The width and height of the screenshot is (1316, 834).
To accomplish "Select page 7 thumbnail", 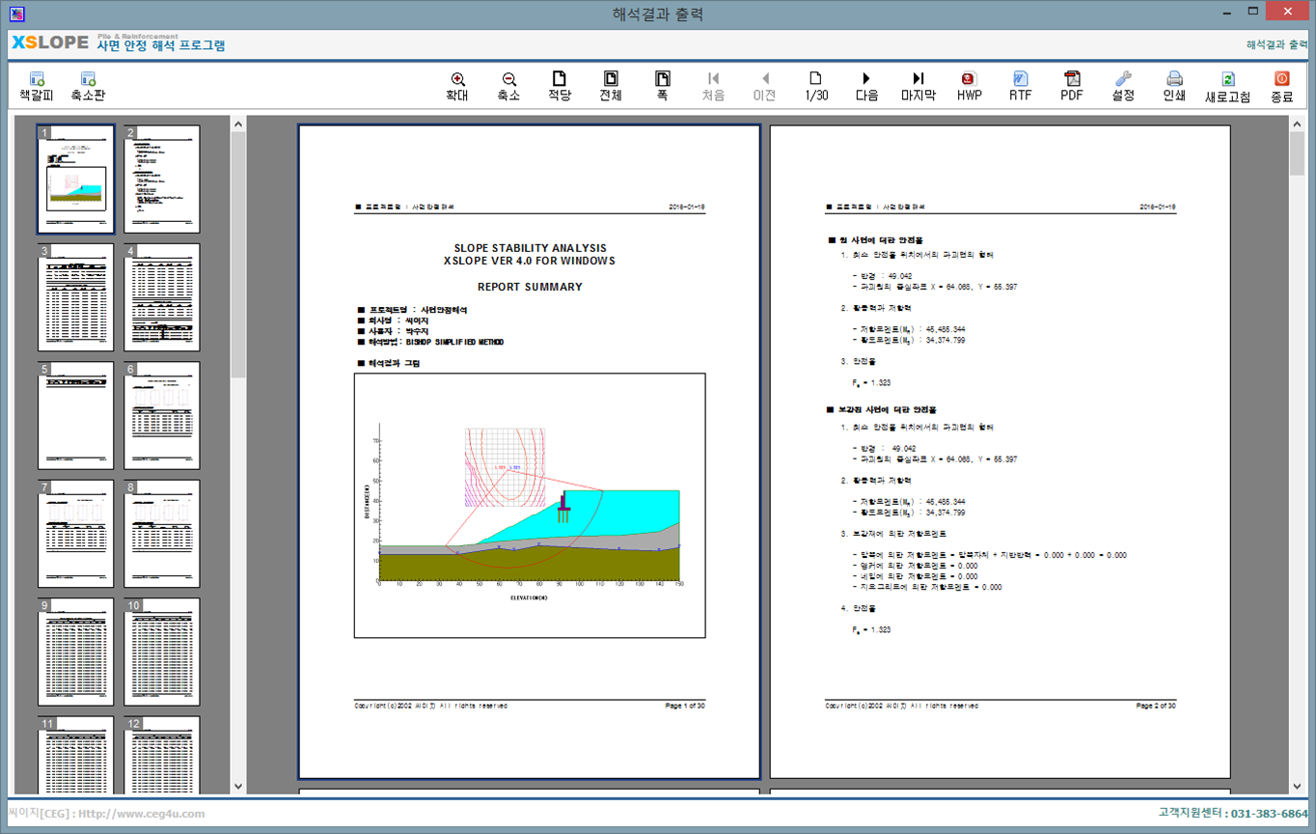I will (76, 534).
